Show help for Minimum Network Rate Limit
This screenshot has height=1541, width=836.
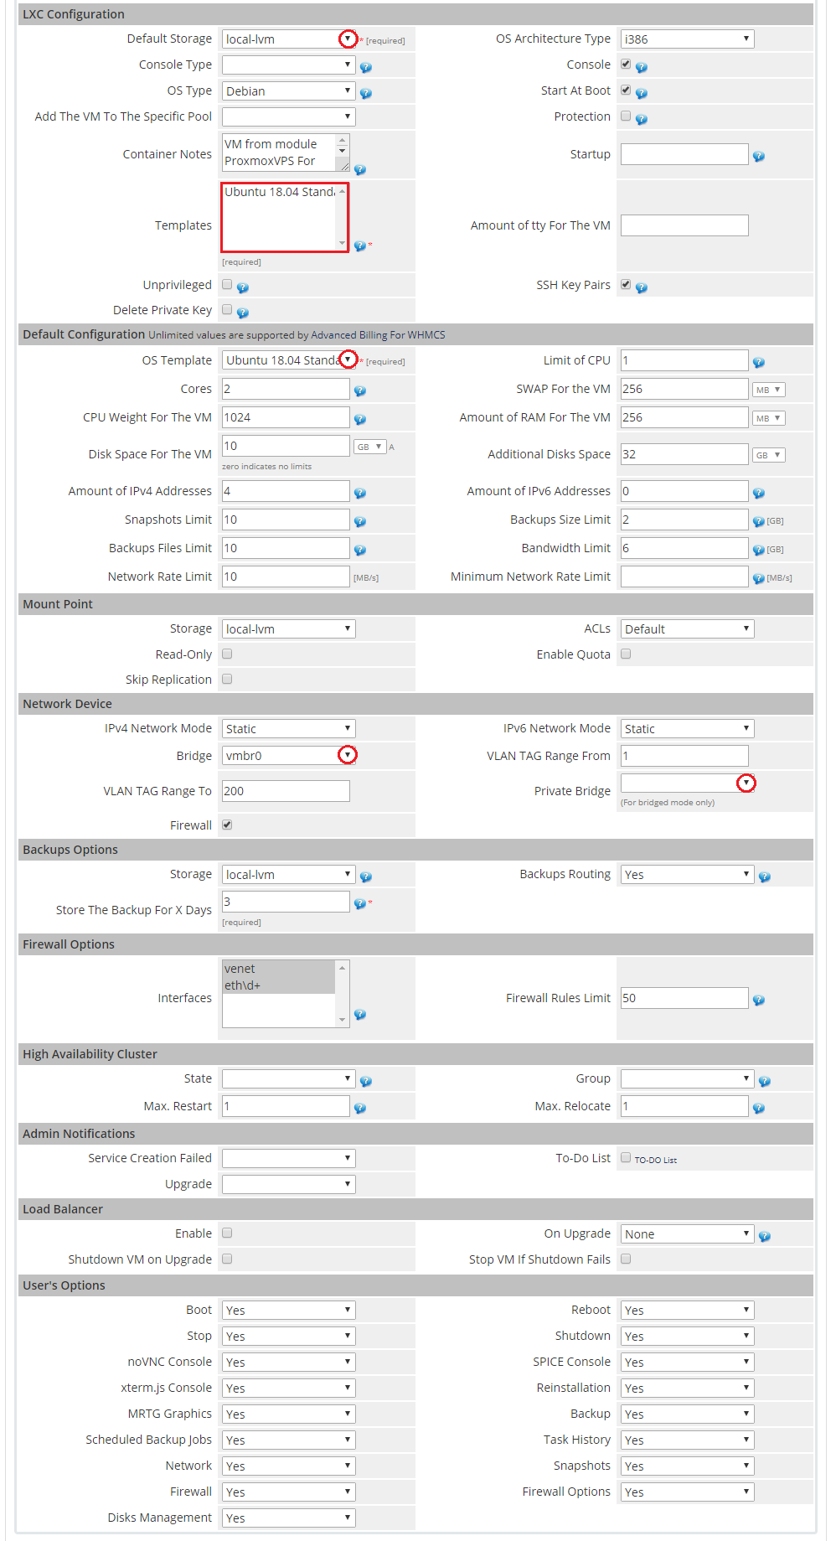pos(759,578)
